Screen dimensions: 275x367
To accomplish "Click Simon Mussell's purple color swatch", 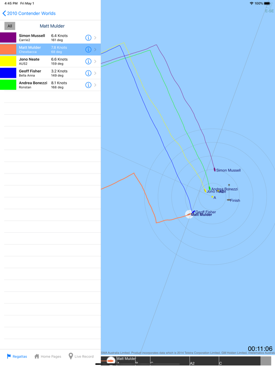I will [x=8, y=37].
